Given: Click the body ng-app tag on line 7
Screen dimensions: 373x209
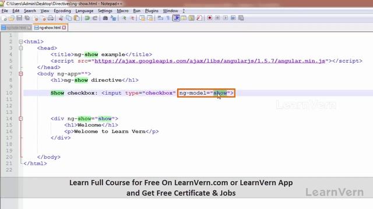Looking at the screenshot, I should [x=64, y=74].
